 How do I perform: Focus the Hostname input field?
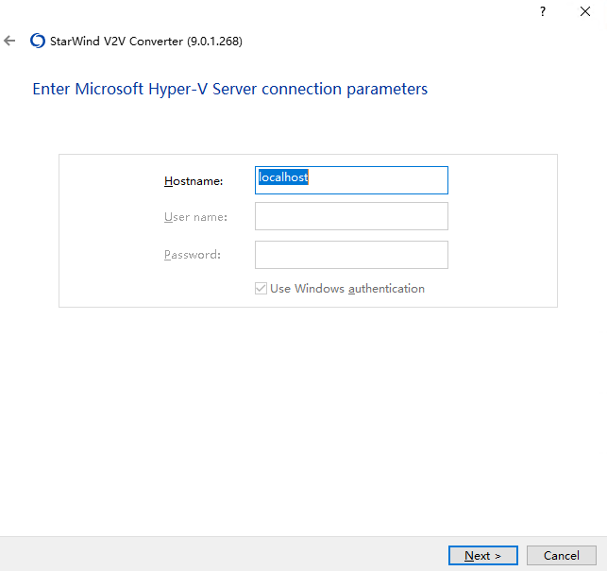coord(351,180)
